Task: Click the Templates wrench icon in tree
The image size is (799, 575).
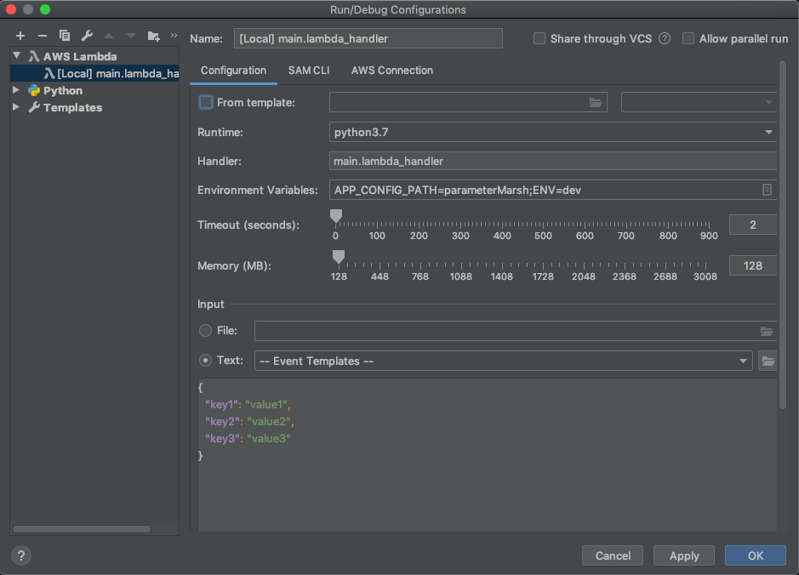Action: pos(34,107)
